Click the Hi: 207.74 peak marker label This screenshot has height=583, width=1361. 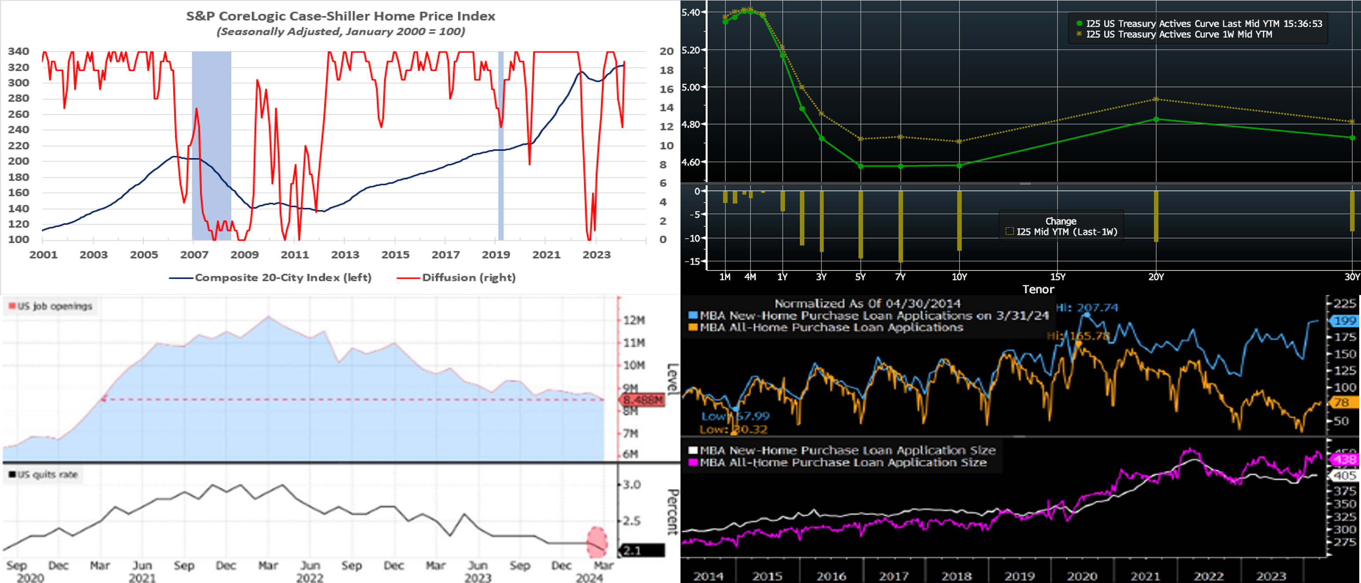tap(1087, 308)
